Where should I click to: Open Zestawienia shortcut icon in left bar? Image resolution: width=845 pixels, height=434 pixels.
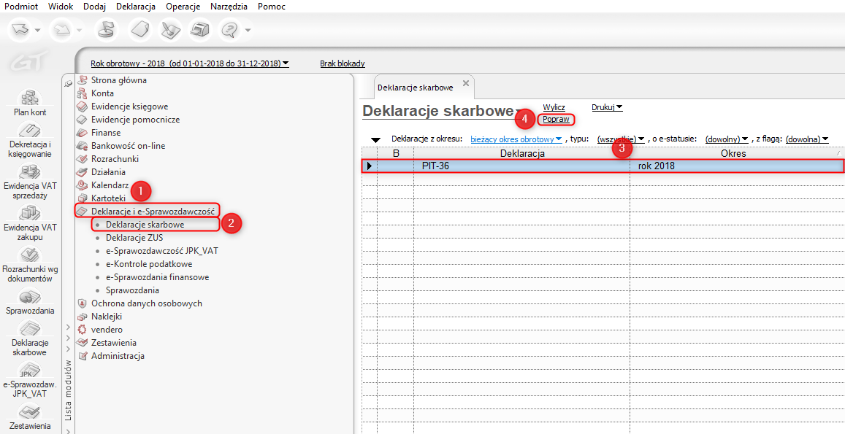click(30, 412)
